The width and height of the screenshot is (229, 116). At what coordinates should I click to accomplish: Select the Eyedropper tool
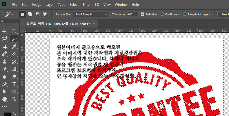14,46
